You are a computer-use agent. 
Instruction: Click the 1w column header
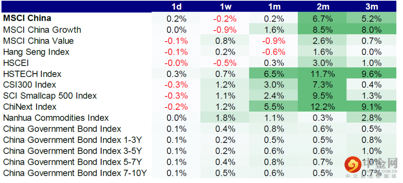(225, 7)
